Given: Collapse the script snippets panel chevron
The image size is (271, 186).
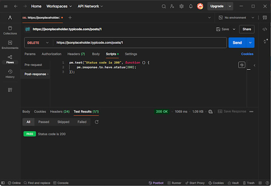Looking at the screenshot, I should tap(254, 65).
